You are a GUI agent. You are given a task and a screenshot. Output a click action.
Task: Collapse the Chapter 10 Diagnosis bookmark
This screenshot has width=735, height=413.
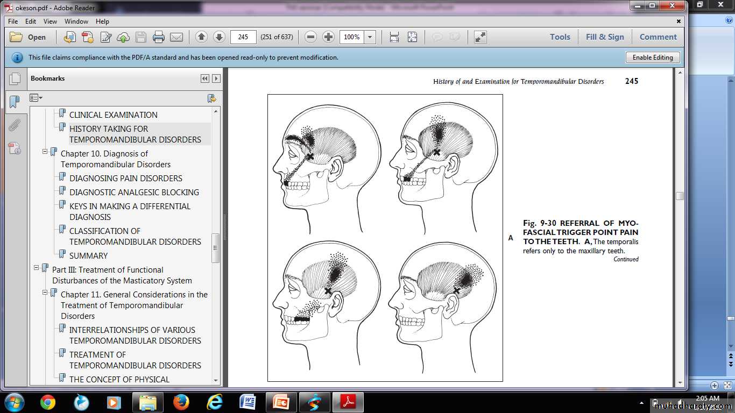coord(45,152)
